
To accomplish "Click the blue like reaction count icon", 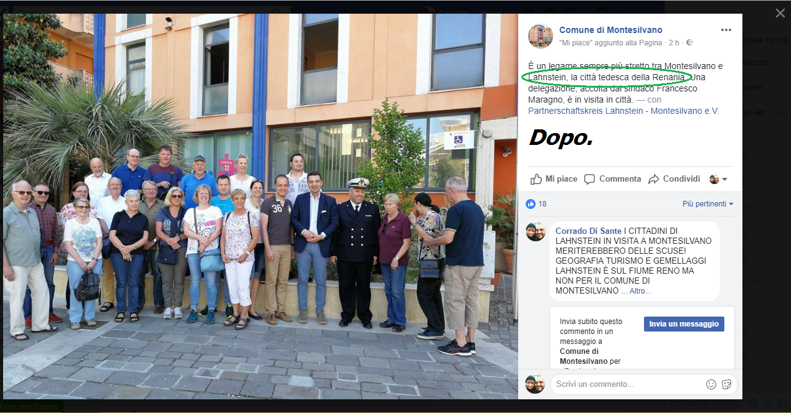I will click(x=531, y=204).
